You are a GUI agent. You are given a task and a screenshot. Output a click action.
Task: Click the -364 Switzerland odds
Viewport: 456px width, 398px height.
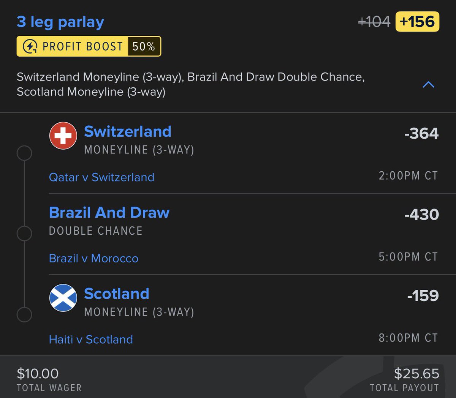pos(422,133)
